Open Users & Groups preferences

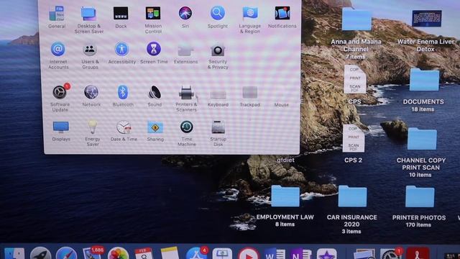pos(90,50)
